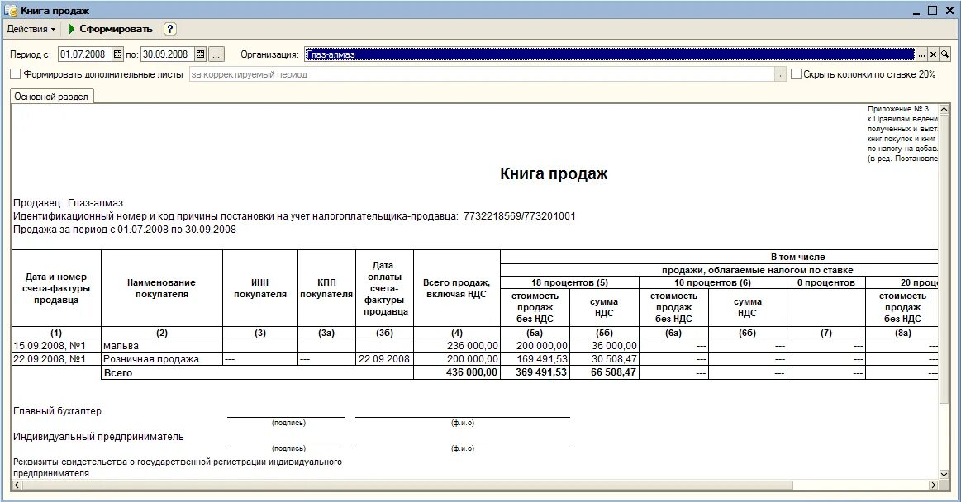This screenshot has width=961, height=502.
Task: Open organization selection list ellipsis button
Action: point(921,54)
